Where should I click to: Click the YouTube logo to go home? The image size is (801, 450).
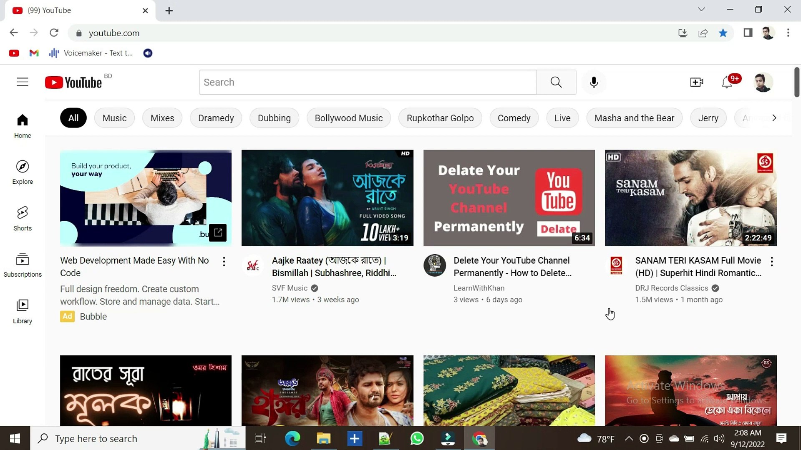click(x=73, y=82)
